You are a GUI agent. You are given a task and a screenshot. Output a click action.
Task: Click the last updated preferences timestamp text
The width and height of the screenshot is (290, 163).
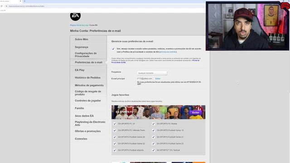[169, 83]
